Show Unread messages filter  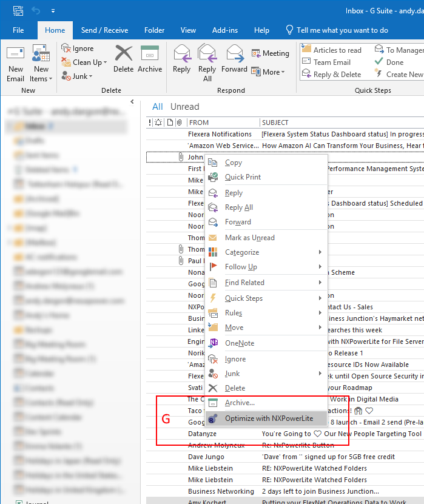pos(185,107)
